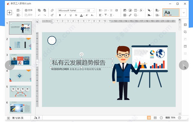Open the 文件 menu
Image resolution: width=193 pixels, height=122 pixels.
tap(29, 10)
